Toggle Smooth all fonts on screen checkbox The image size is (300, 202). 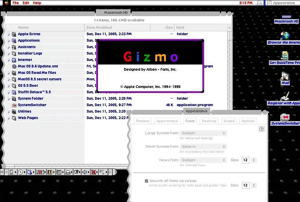pyautogui.click(x=147, y=181)
